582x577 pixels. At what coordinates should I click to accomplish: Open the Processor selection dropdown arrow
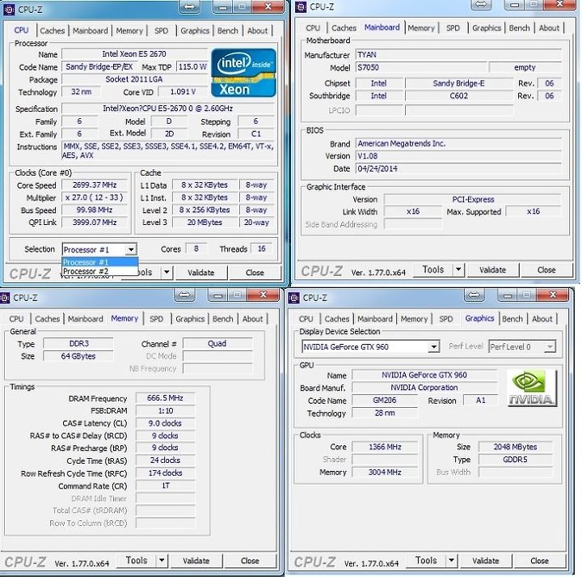[131, 249]
